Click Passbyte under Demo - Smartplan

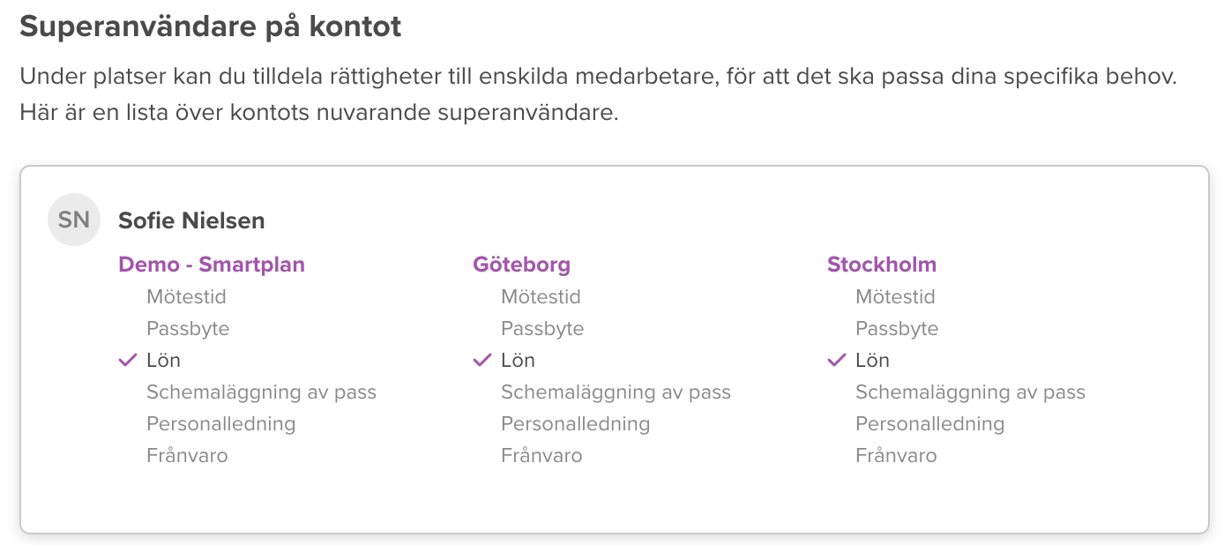point(188,329)
